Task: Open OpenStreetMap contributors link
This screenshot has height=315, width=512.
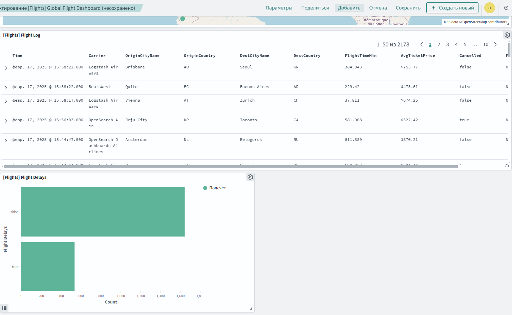Action: [485, 22]
